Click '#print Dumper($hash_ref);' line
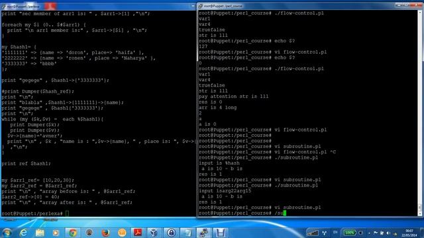424x238 pixels. coord(38,91)
